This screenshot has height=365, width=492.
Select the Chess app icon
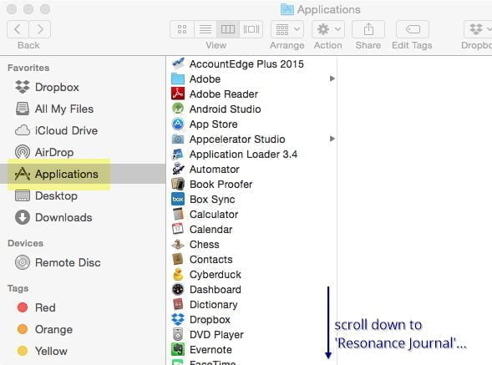click(178, 244)
